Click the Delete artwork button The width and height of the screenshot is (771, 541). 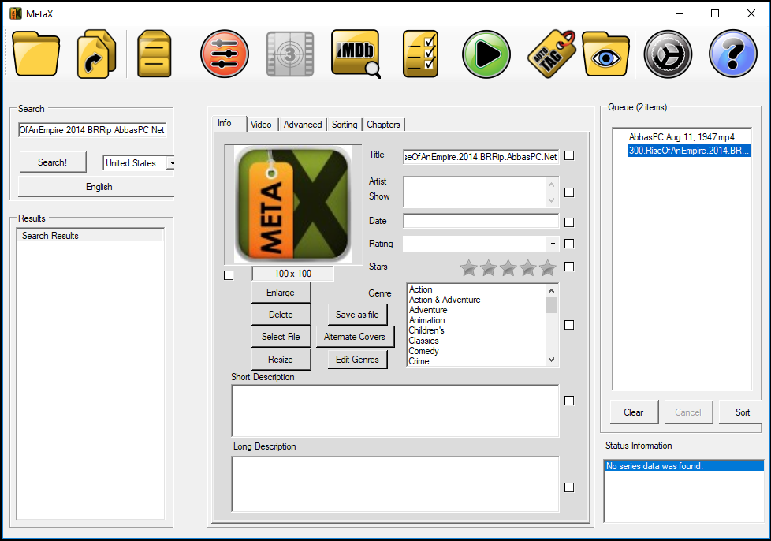tap(281, 315)
